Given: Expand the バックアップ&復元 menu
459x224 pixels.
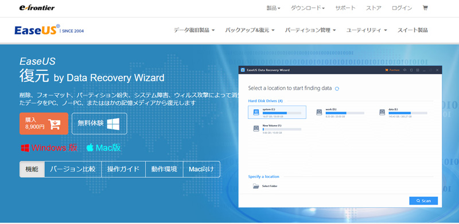Looking at the screenshot, I should [x=250, y=30].
